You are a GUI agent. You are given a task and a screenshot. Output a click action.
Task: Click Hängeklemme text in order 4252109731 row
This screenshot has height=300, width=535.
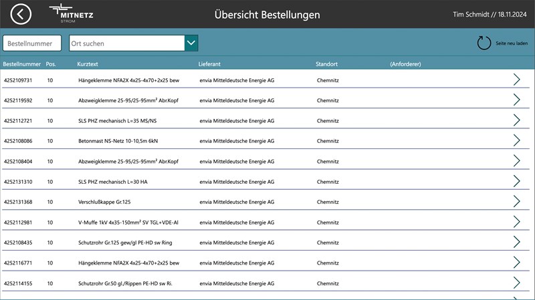128,80
